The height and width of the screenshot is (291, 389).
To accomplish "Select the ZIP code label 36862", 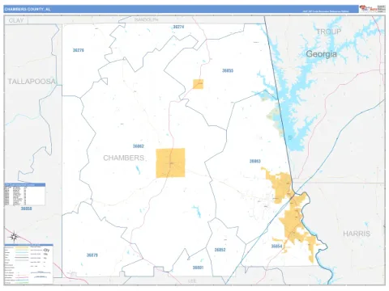I will coord(139,146).
